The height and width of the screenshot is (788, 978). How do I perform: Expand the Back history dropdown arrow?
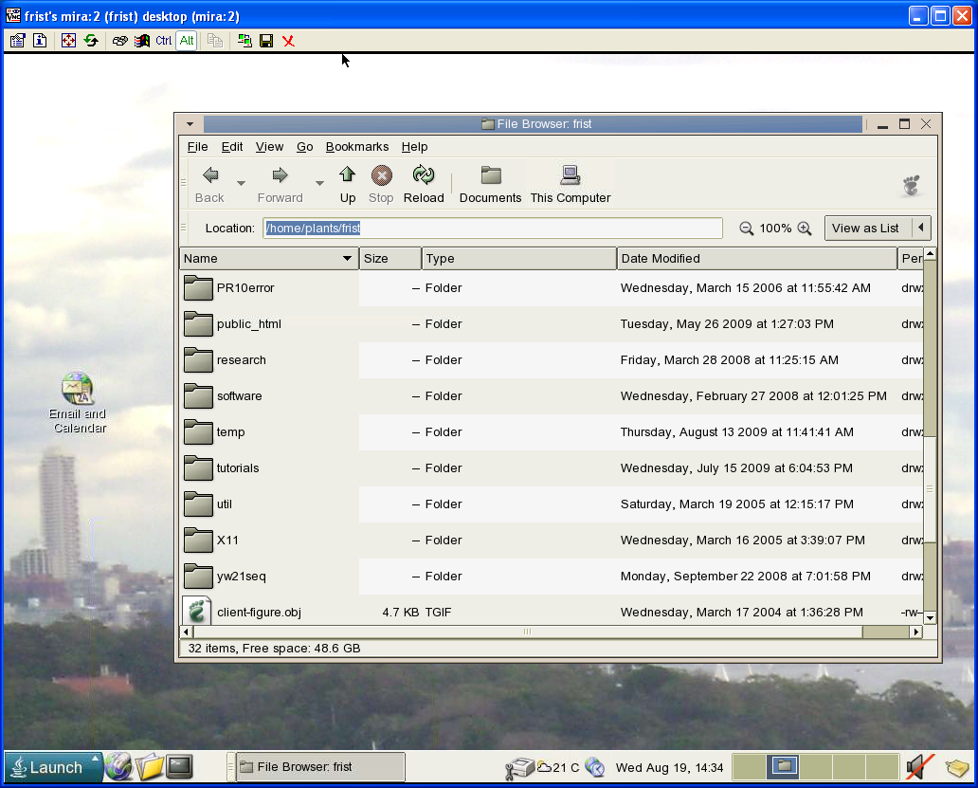coord(241,183)
